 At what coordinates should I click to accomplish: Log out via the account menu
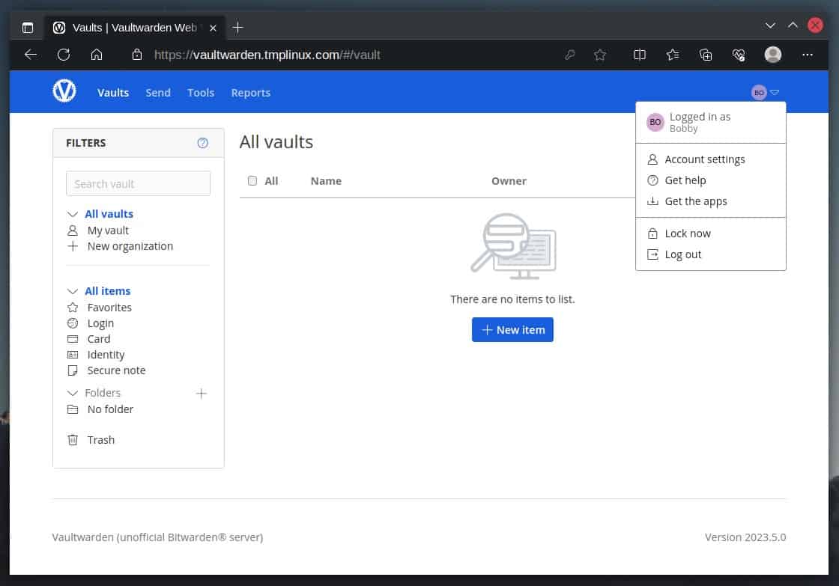tap(683, 254)
